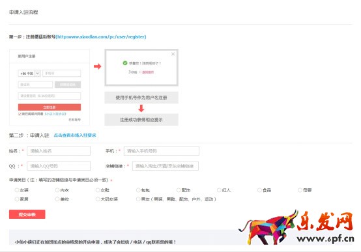Choose the 美妆 category radio
The height and width of the screenshot is (252, 361).
coord(57,199)
